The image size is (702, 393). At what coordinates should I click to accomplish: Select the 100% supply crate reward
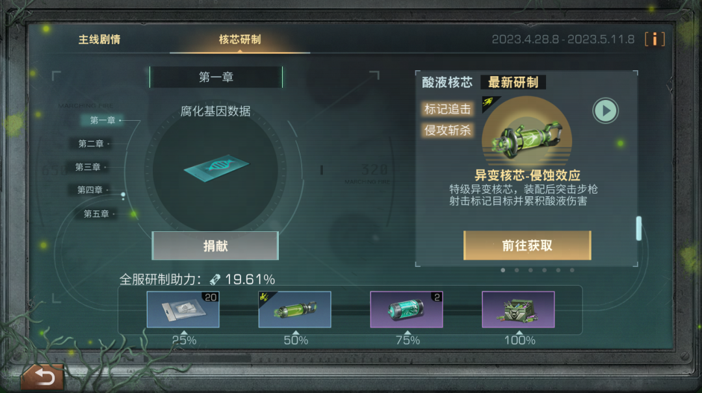pyautogui.click(x=518, y=309)
